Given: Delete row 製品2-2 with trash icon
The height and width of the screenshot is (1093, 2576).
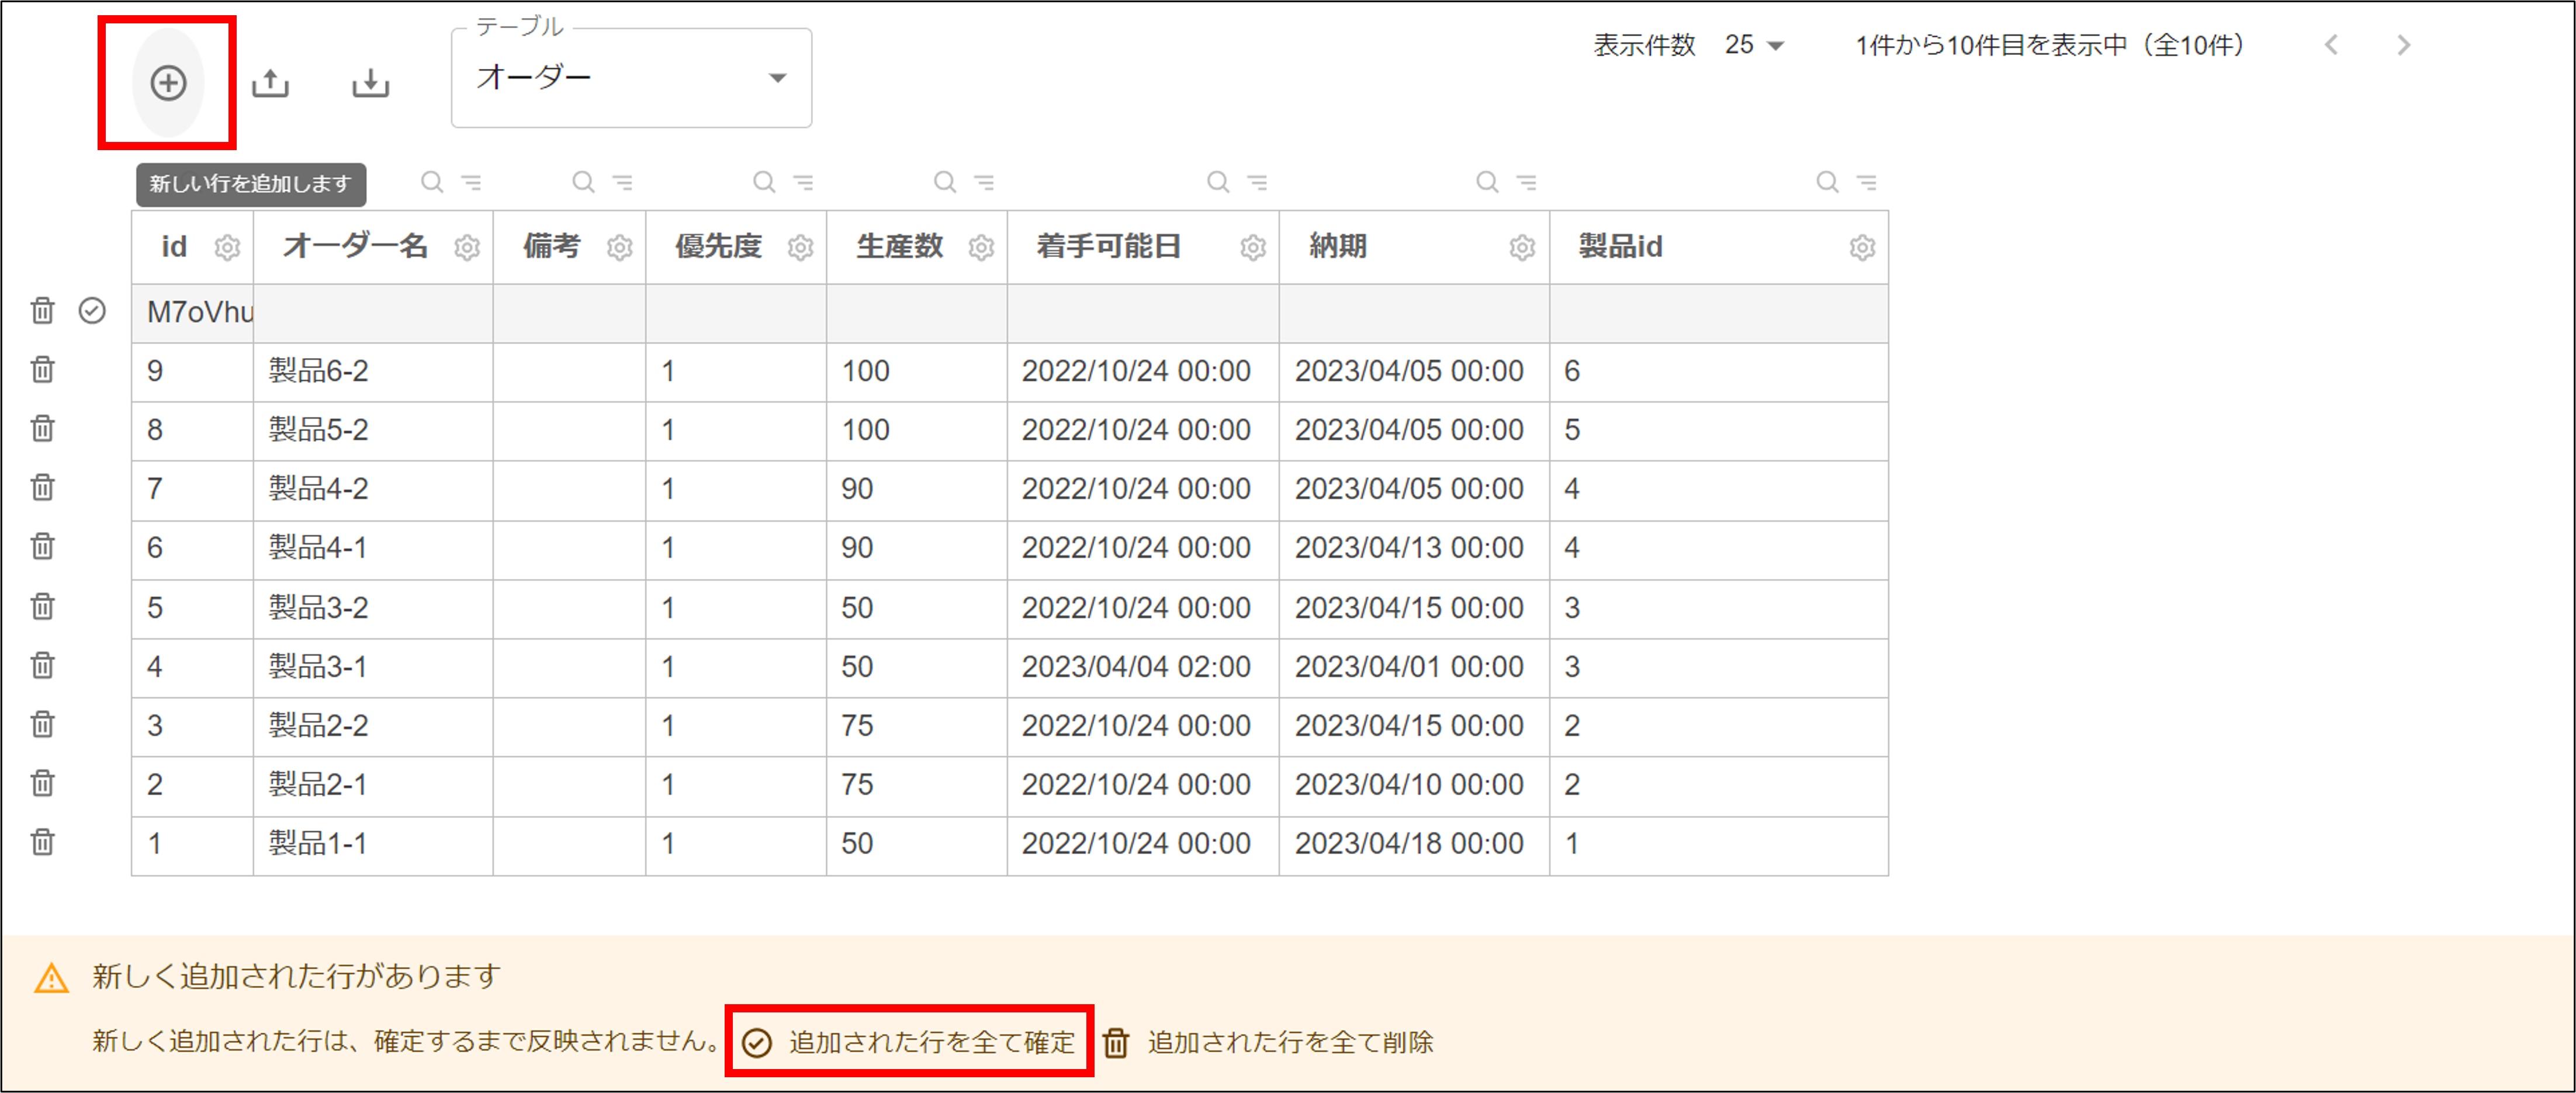Looking at the screenshot, I should pyautogui.click(x=42, y=725).
